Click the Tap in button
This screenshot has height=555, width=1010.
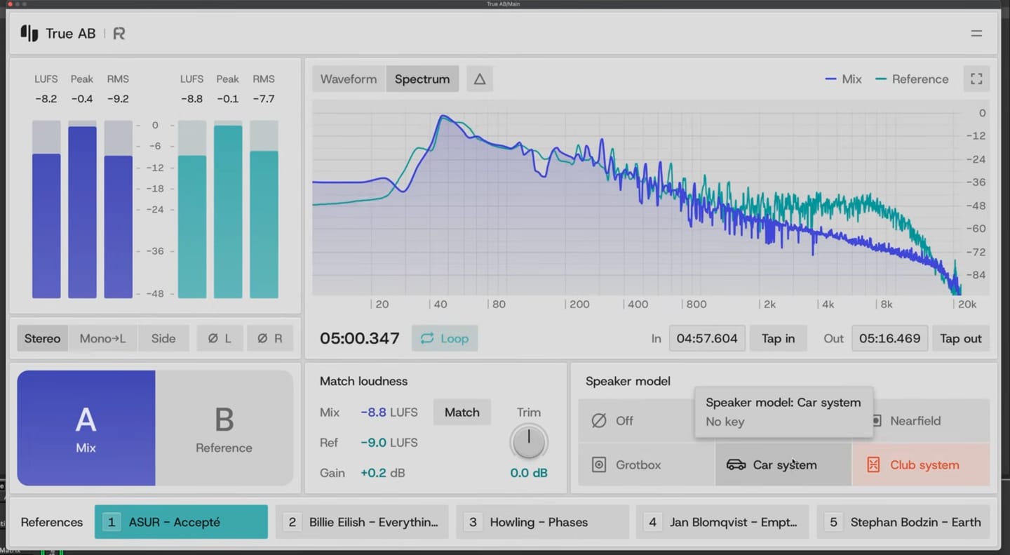(x=779, y=338)
